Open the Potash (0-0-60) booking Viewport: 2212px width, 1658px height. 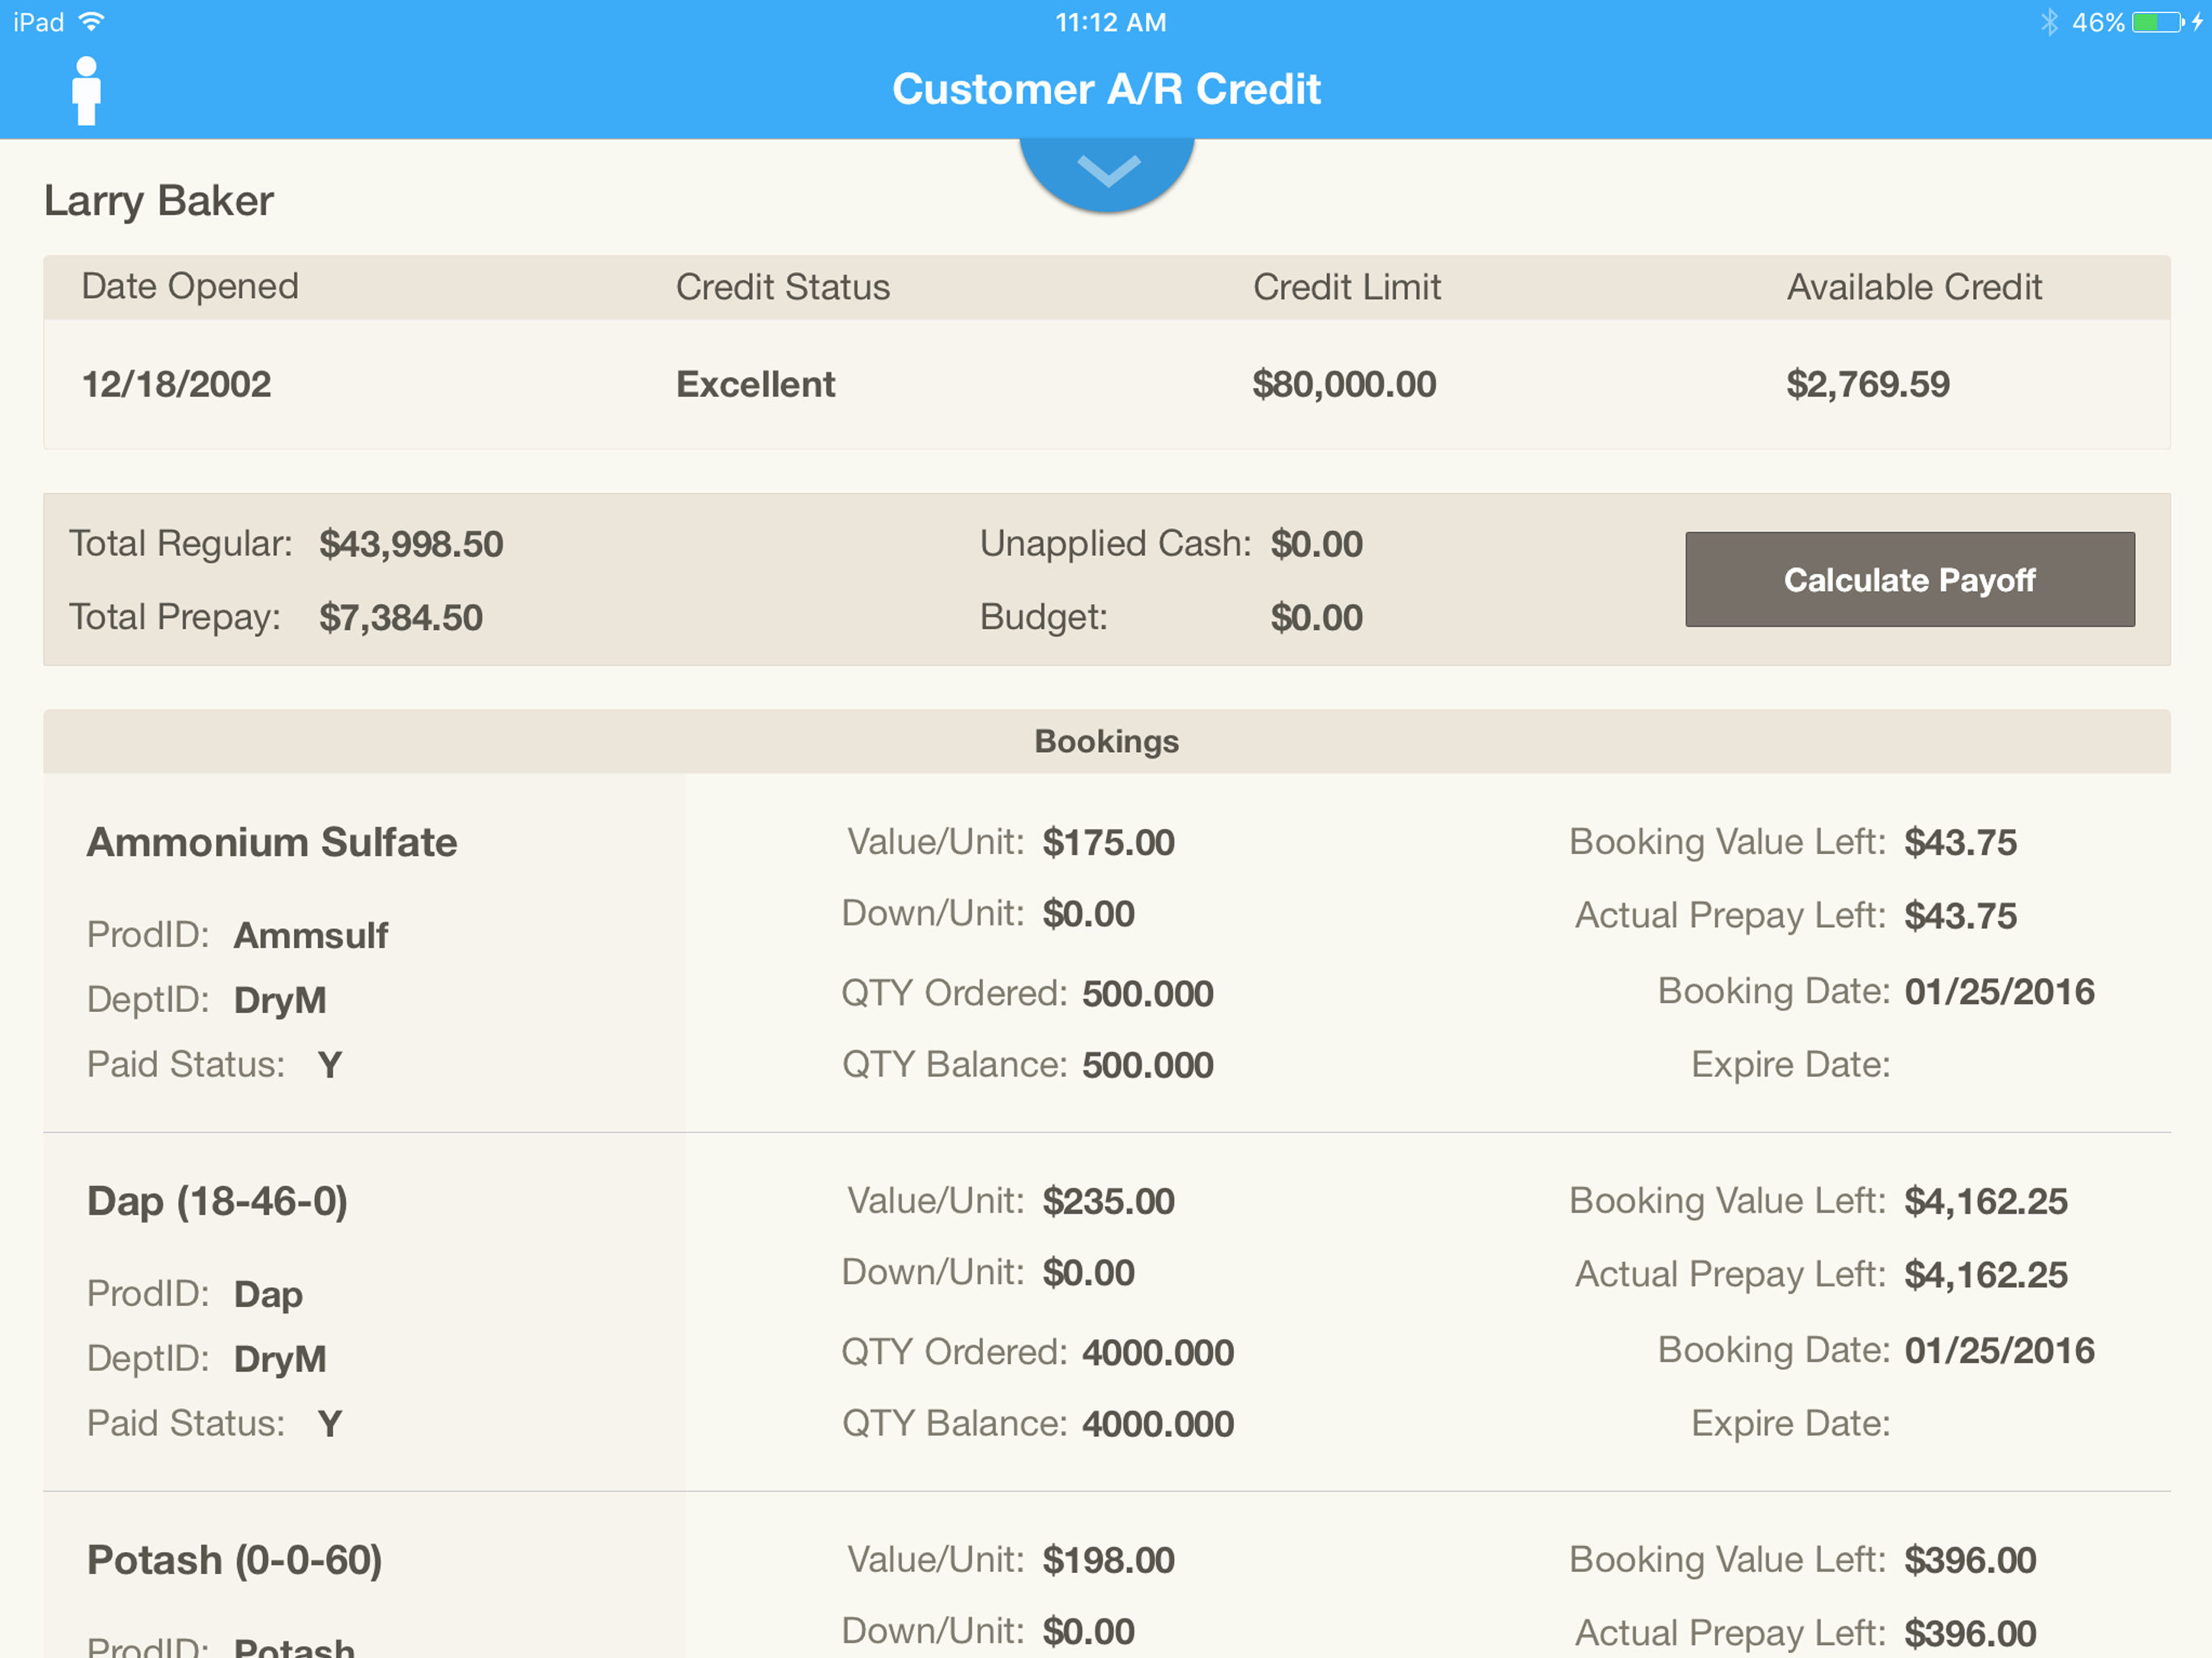[235, 1561]
